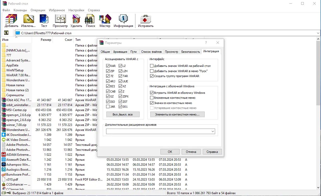Click the Добавить (Add) toolbar icon

(x=11, y=19)
